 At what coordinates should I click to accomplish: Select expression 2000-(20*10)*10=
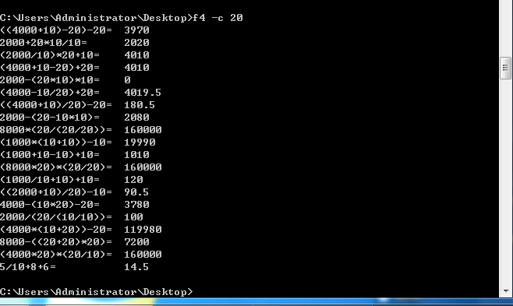click(50, 79)
